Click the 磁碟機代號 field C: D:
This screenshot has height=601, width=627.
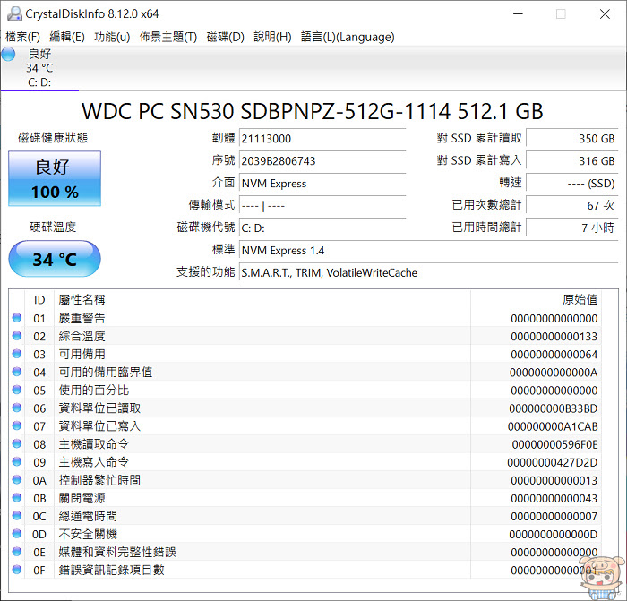click(322, 228)
